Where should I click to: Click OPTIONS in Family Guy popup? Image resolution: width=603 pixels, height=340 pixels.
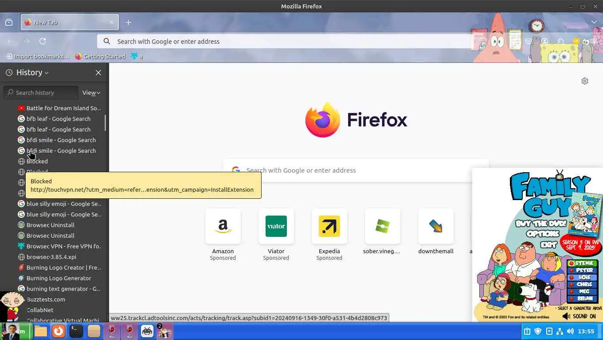click(x=543, y=233)
